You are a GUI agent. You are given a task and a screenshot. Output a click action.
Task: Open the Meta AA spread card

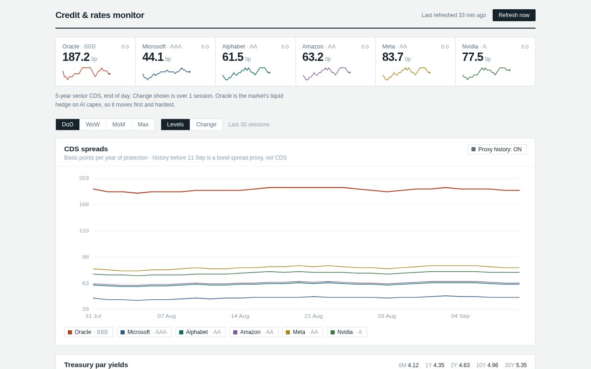416,61
